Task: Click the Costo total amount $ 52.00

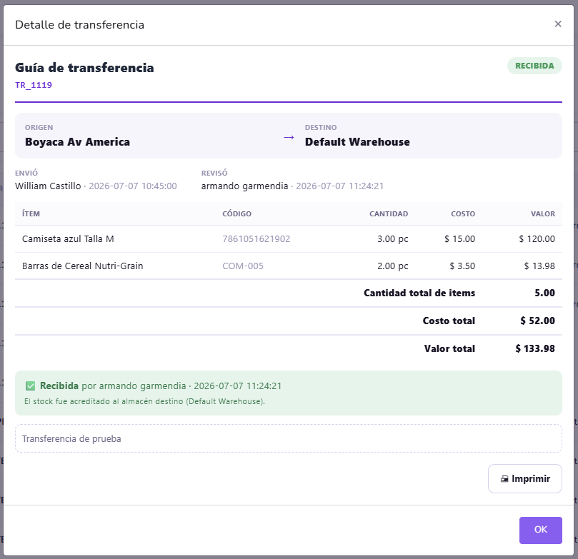Action: tap(537, 321)
